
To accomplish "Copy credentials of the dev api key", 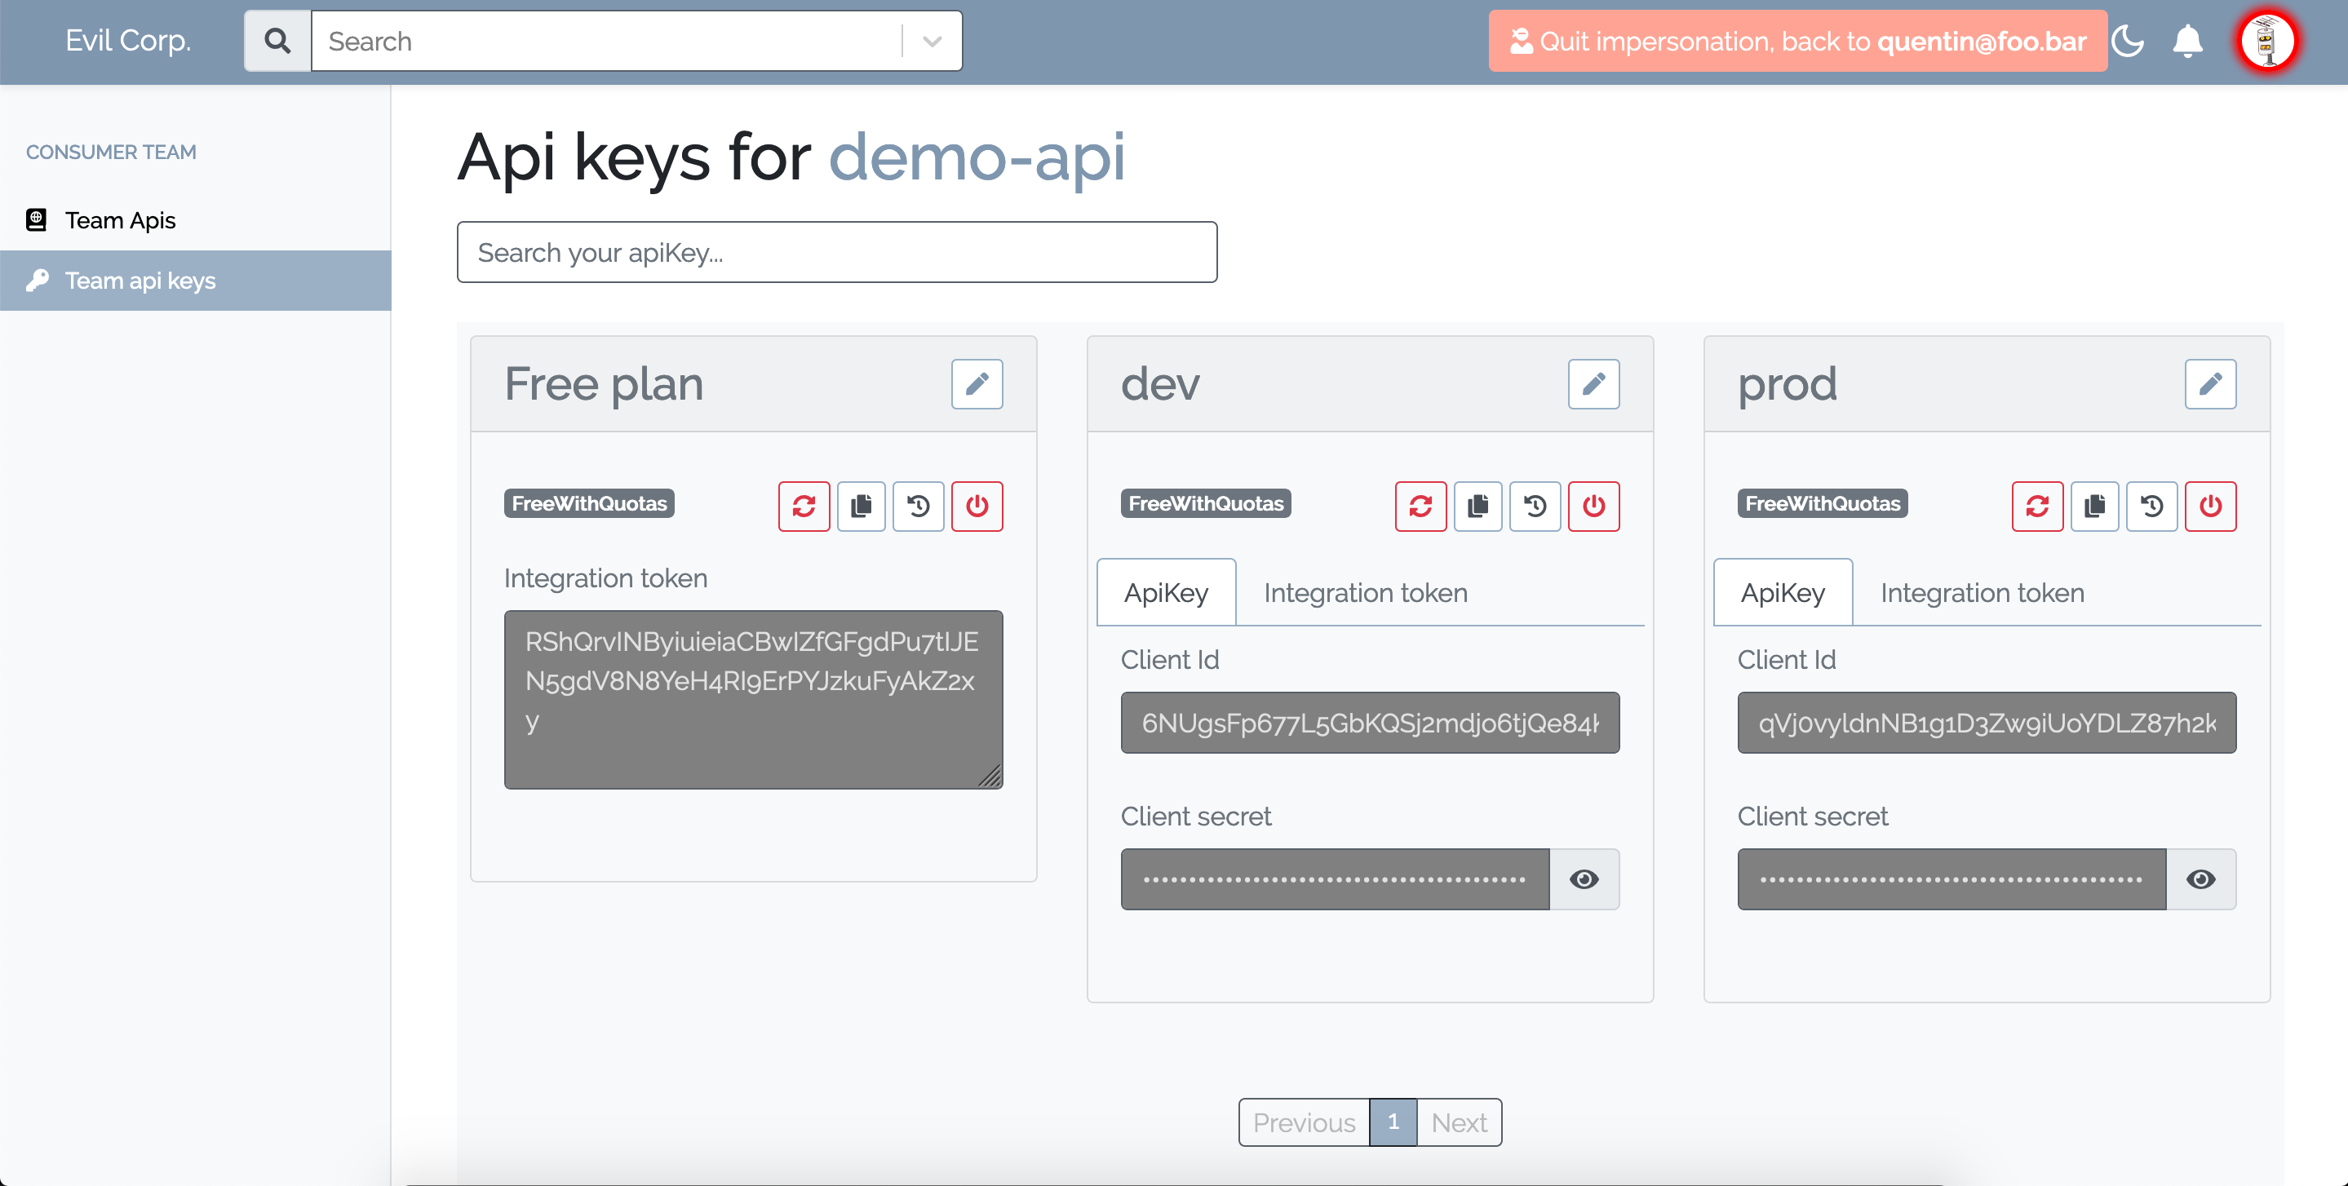I will 1477,506.
